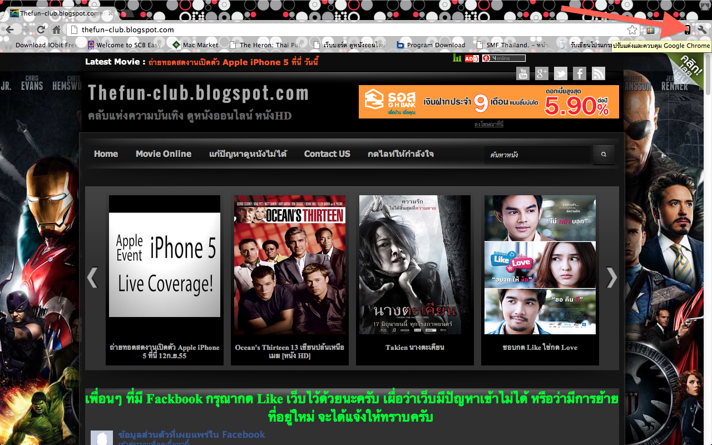This screenshot has height=445, width=712.
Task: Open 'The Heron: Thai Pu' bookmark
Action: click(266, 45)
